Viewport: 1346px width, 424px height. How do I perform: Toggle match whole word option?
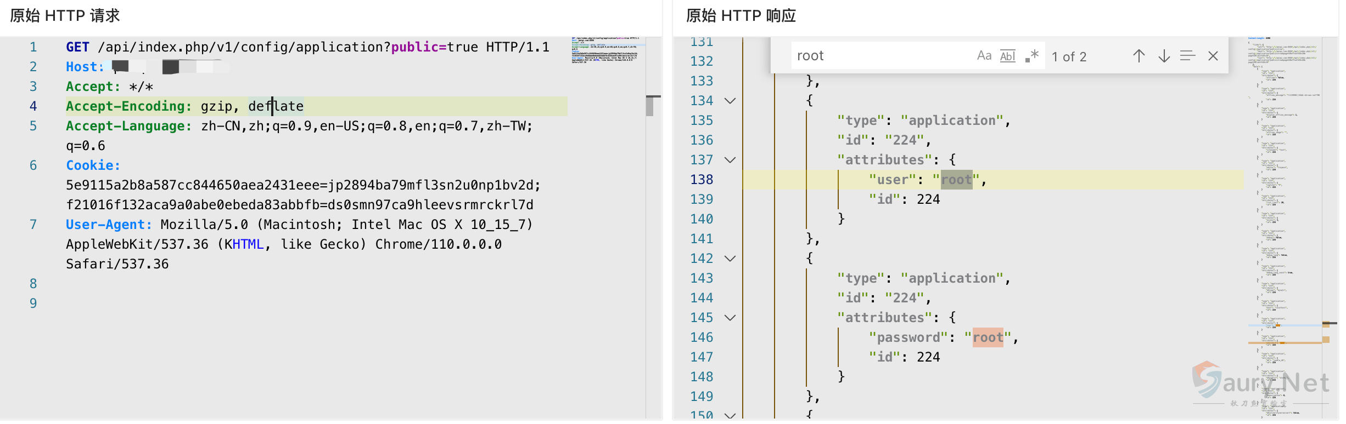[1007, 56]
